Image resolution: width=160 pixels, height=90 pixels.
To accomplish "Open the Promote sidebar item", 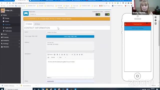I will tap(6, 37).
